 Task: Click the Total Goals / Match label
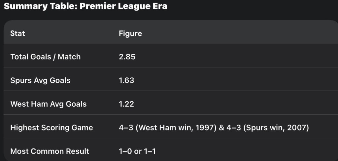click(46, 57)
